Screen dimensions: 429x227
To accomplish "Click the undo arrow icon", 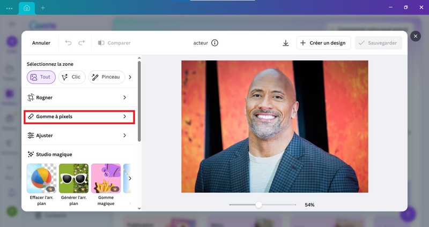I will click(68, 43).
